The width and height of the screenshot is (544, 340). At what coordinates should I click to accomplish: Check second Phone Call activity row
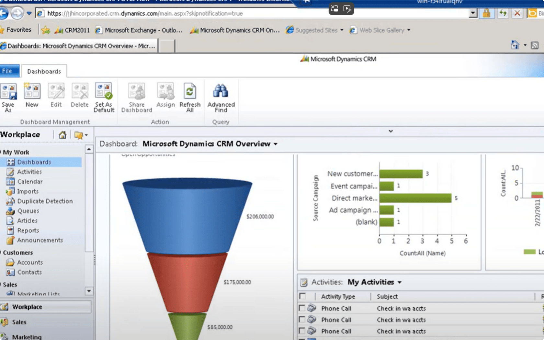coord(302,320)
